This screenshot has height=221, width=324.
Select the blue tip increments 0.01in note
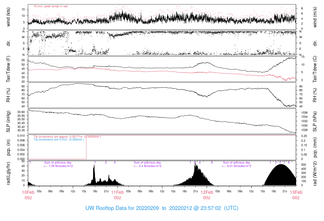click(59, 140)
